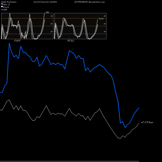Click the '80' axis label in FAST chart
Screen dimensions: 162x162
[x=52, y=16]
